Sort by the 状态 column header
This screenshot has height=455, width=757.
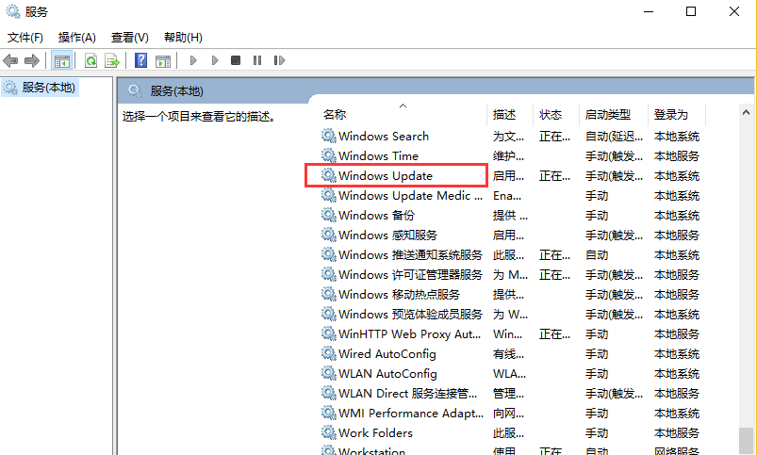551,114
